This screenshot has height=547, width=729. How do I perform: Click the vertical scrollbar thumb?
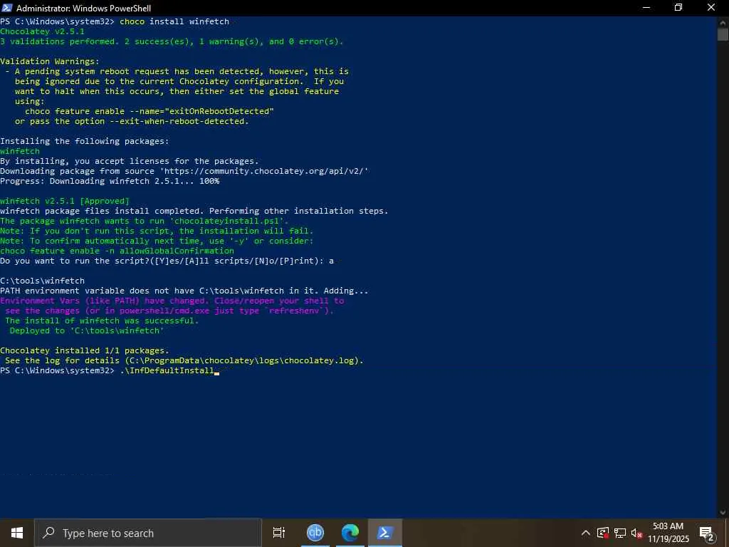pyautogui.click(x=723, y=34)
